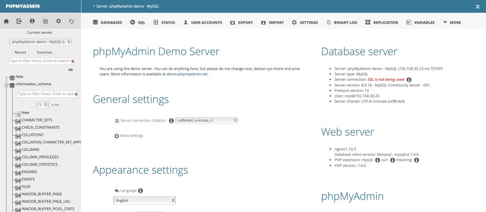Go to phpMyAdmin home via house icon

[6, 21]
